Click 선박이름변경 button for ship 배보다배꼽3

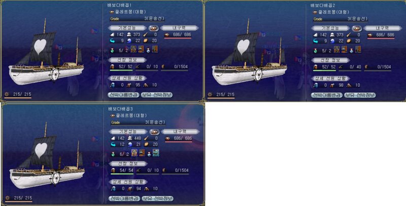[124, 198]
